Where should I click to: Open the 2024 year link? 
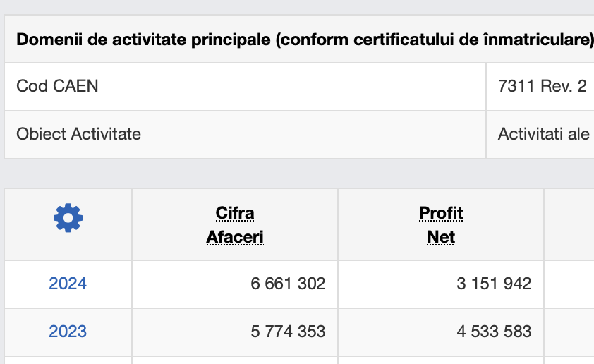[x=68, y=284]
